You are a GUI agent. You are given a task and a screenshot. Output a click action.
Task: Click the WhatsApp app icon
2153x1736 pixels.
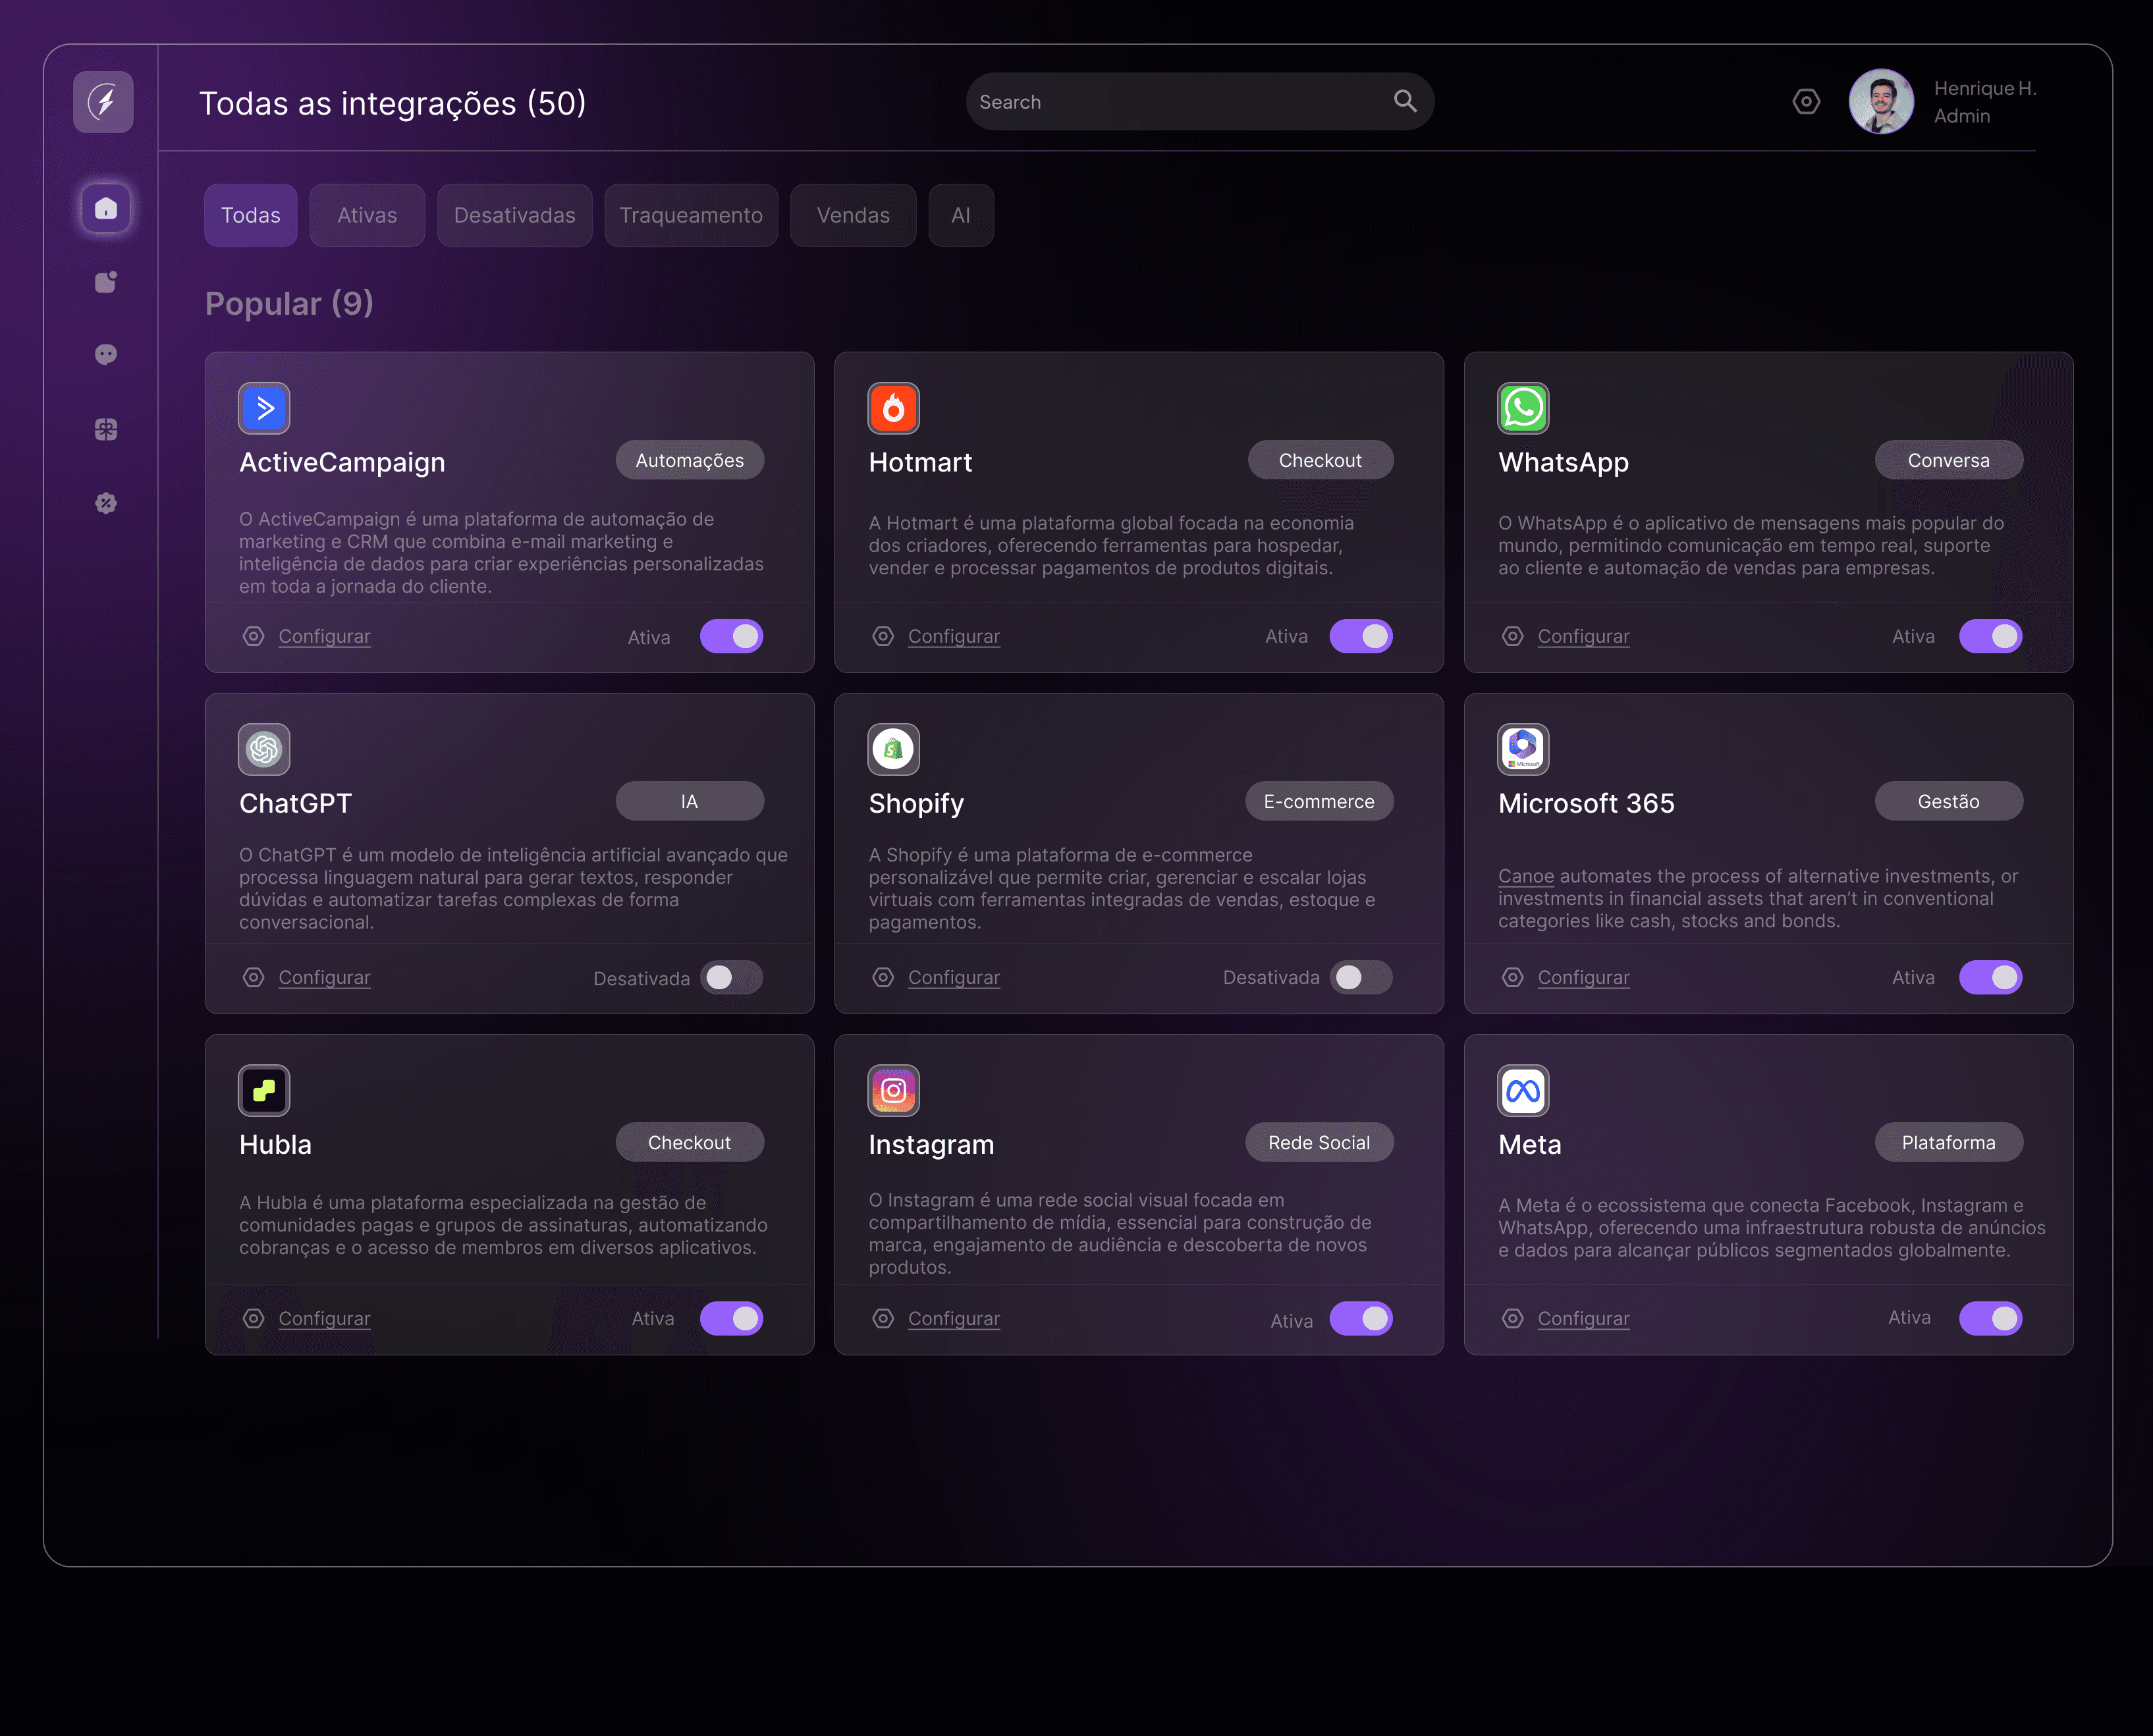pos(1522,408)
